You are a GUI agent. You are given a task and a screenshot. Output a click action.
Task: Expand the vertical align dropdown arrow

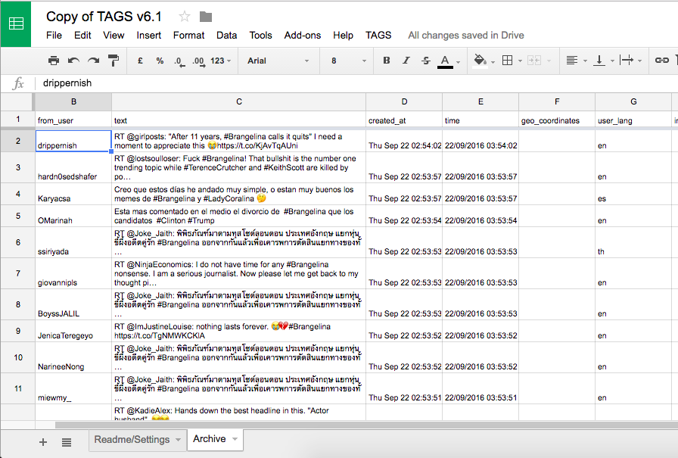coord(612,61)
